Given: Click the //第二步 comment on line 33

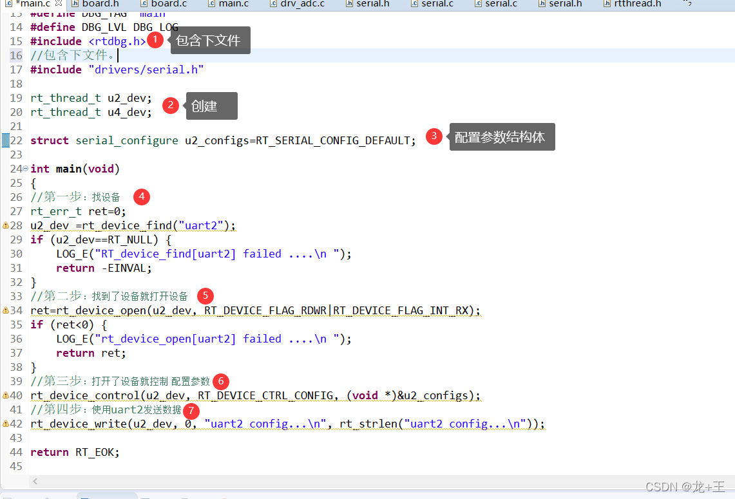Looking at the screenshot, I should pos(110,296).
